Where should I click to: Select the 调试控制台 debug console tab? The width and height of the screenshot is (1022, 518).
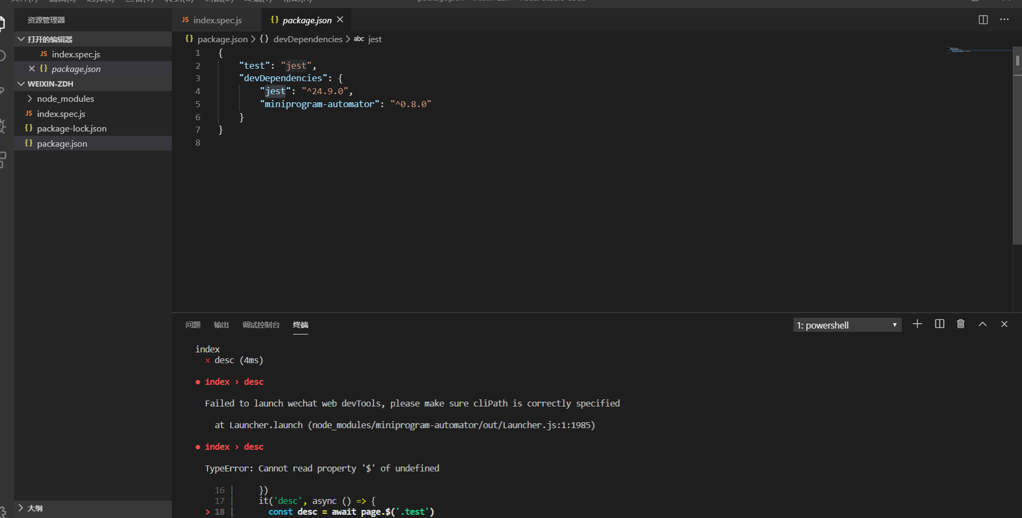[261, 325]
